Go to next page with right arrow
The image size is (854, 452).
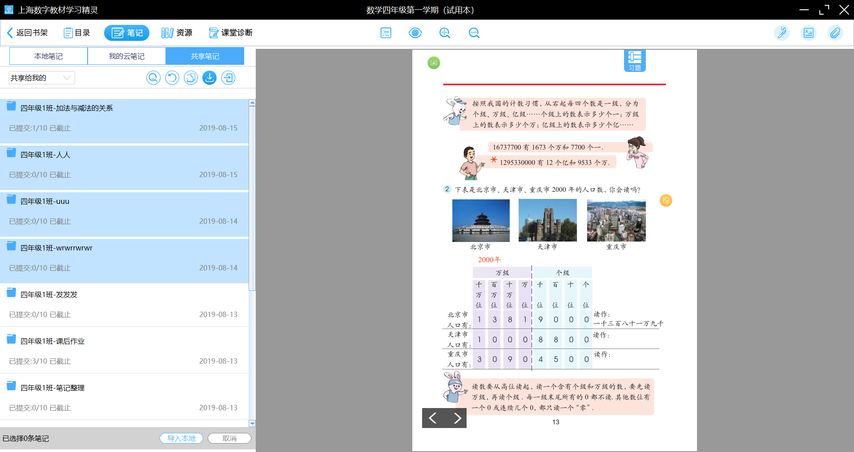pos(457,418)
